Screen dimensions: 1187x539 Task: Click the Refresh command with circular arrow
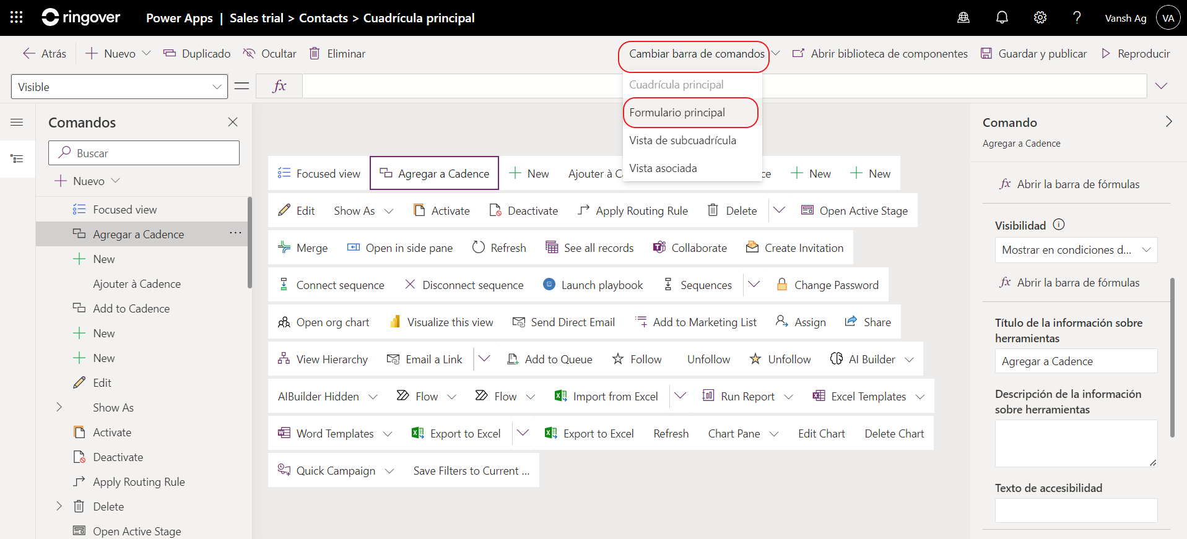tap(499, 248)
